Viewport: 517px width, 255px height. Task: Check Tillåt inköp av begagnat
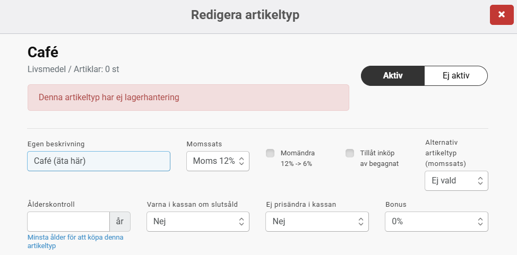pos(350,153)
